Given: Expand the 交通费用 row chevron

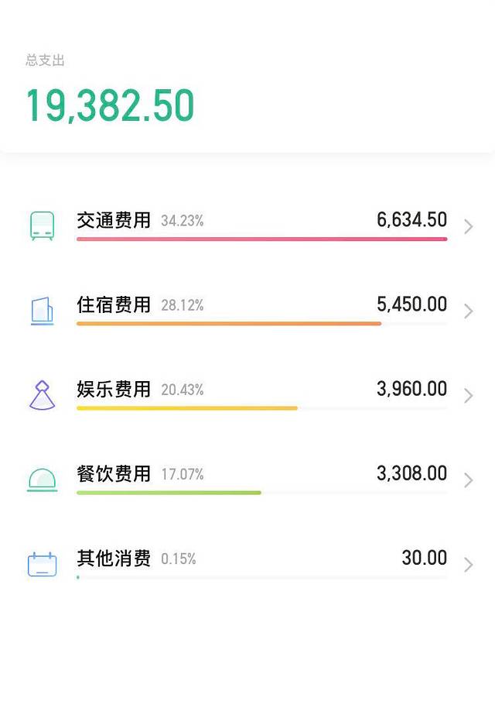Looking at the screenshot, I should (x=468, y=227).
